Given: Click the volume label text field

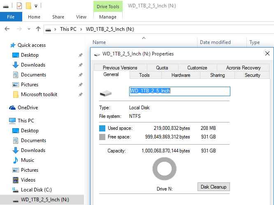Looking at the screenshot, I should click(180, 91).
